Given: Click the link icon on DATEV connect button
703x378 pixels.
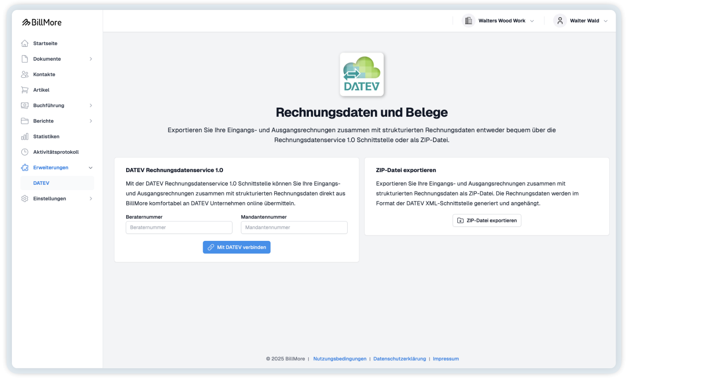Looking at the screenshot, I should (x=211, y=247).
